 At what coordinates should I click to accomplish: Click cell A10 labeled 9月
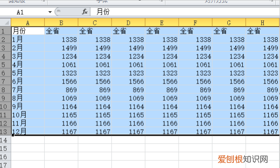[x=28, y=106]
